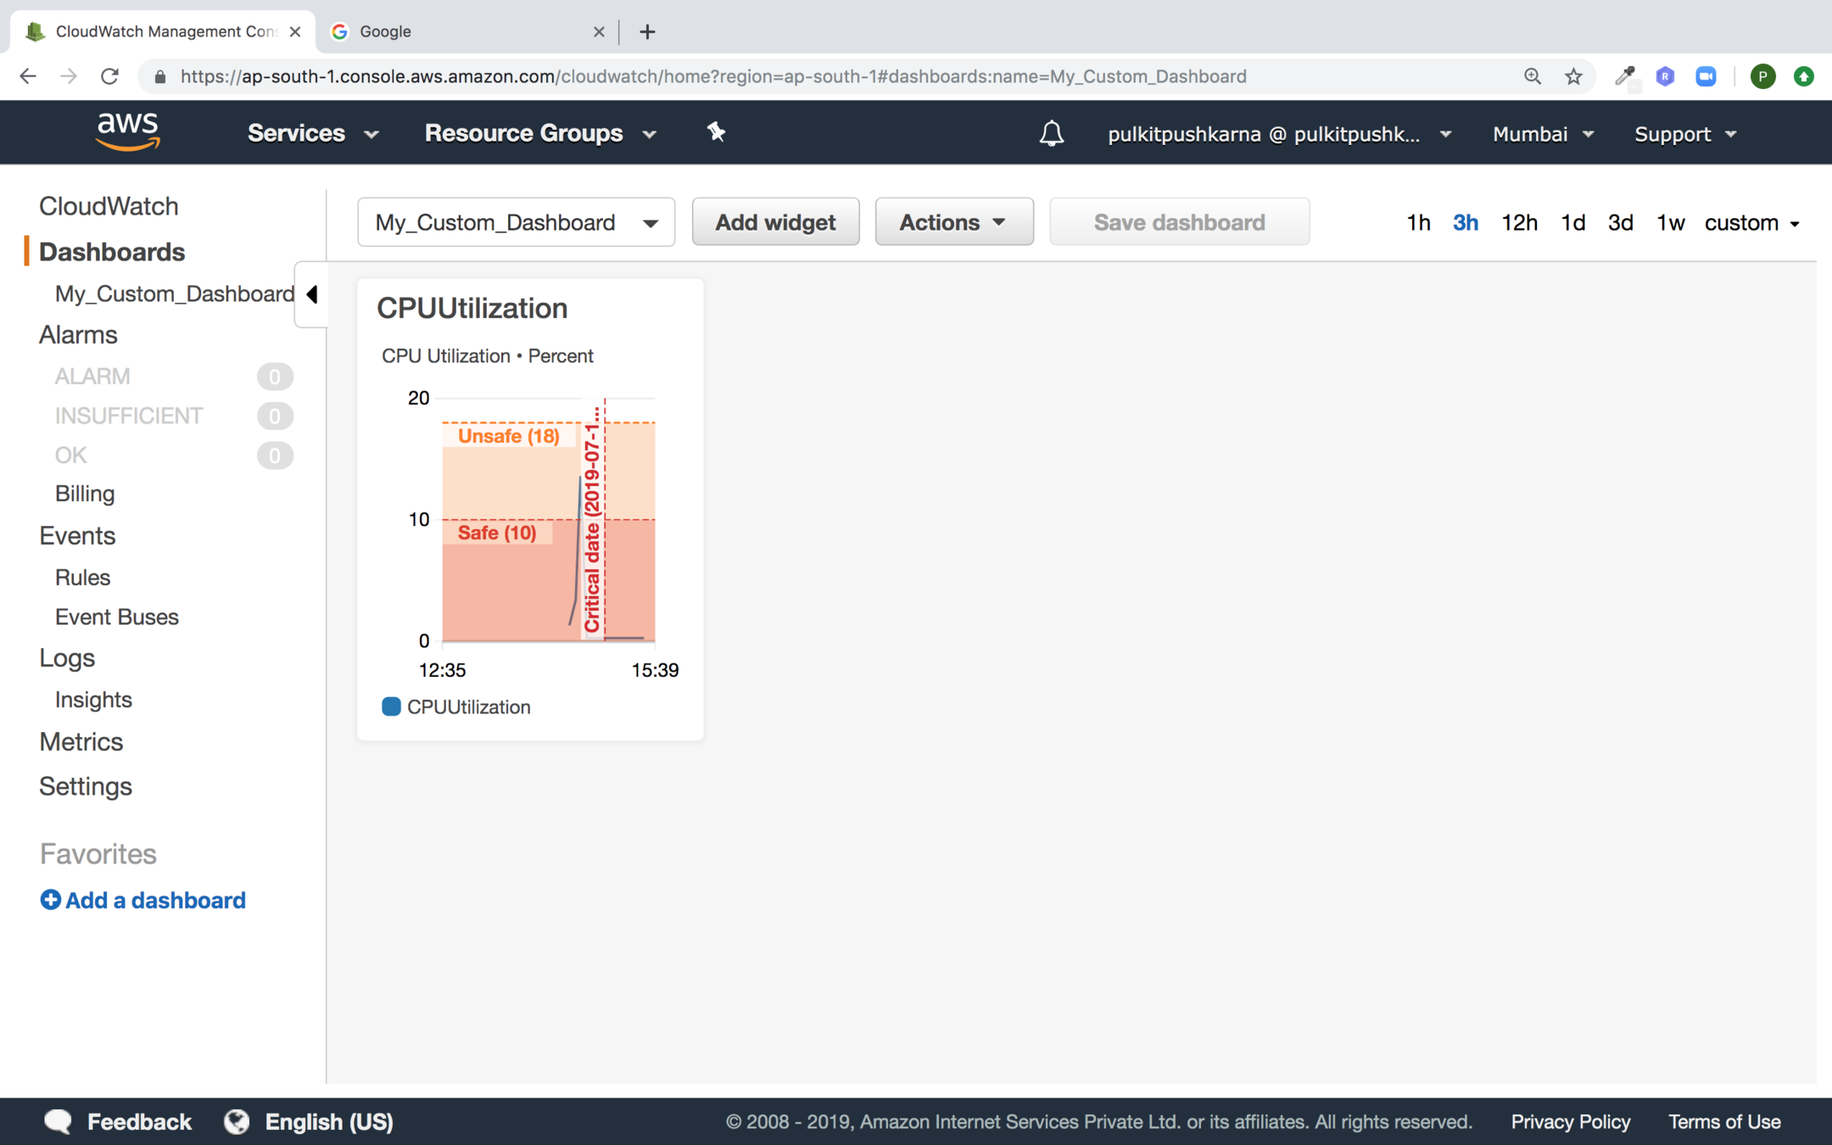Viewport: 1832px width, 1145px height.
Task: Click the blue CPUUtilization legend swatch
Action: pos(391,707)
